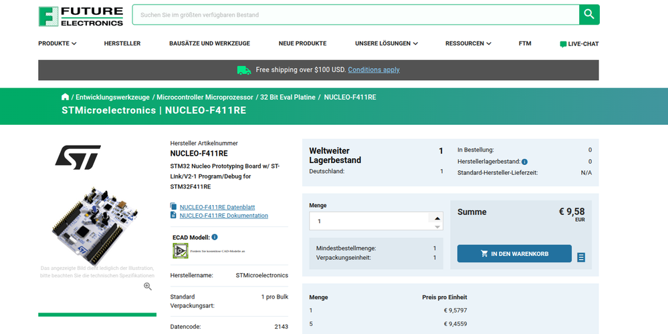Click the Standard-Hersteller-Lieferzeit N/A value
The width and height of the screenshot is (668, 334).
[586, 173]
